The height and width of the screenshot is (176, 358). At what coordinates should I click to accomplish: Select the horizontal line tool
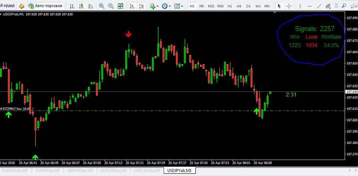pos(309,6)
